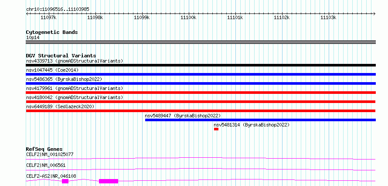Click the 11099k ruler tick label
Image resolution: width=388 pixels, height=186 pixels.
coord(142,17)
